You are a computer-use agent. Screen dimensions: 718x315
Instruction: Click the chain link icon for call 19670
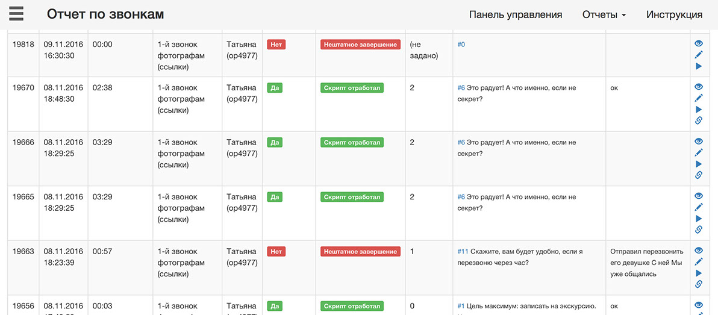tap(699, 120)
